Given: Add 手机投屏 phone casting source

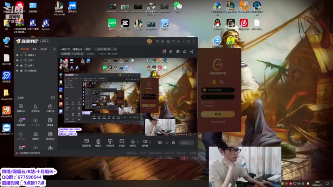Looking at the screenshot, I should tap(110, 143).
